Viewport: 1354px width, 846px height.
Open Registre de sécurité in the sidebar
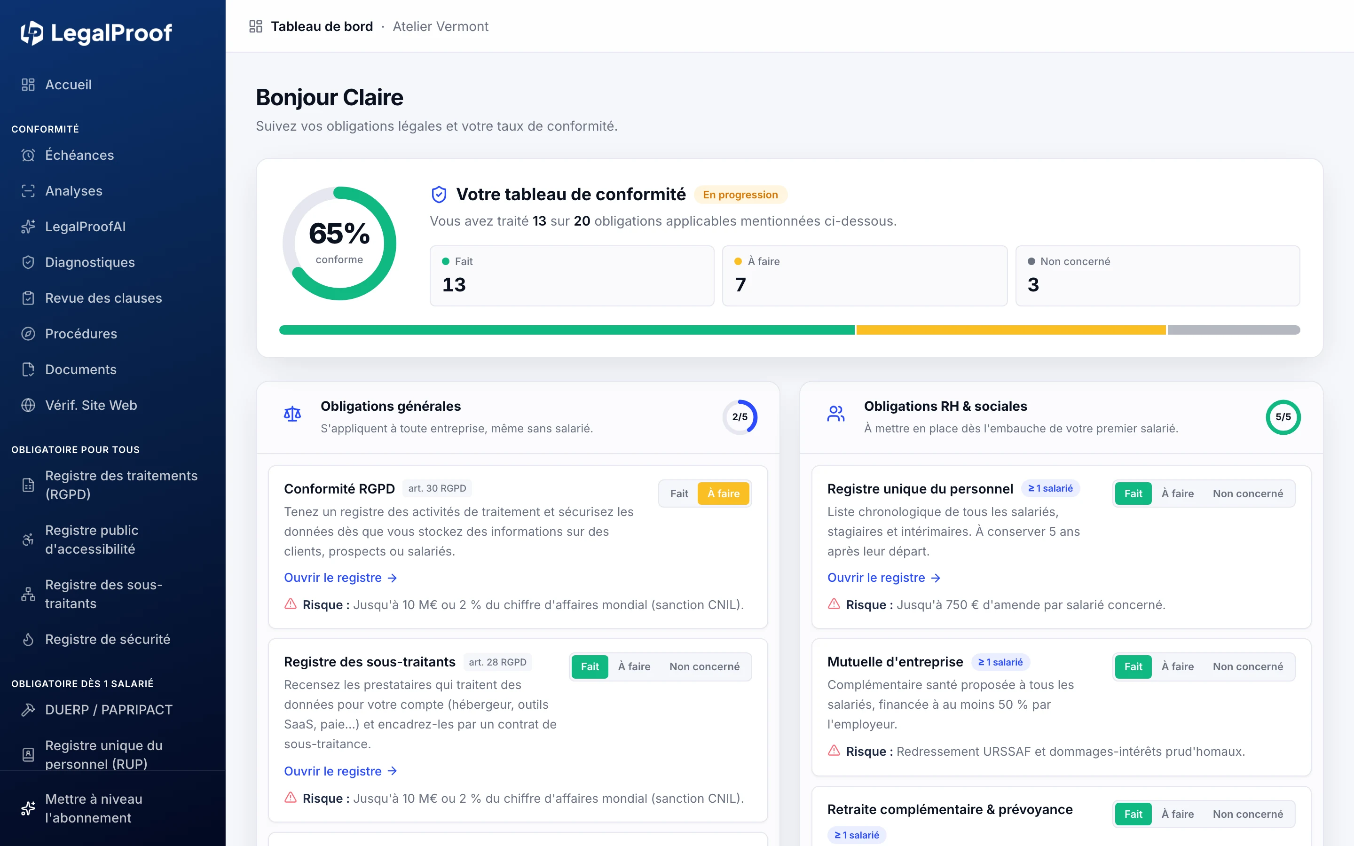coord(112,640)
